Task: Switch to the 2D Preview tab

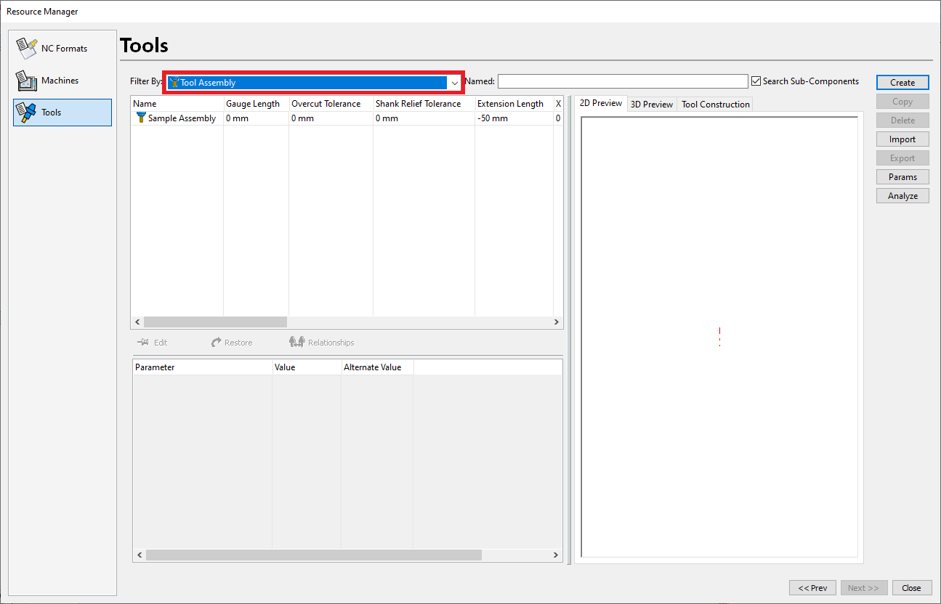Action: click(601, 103)
